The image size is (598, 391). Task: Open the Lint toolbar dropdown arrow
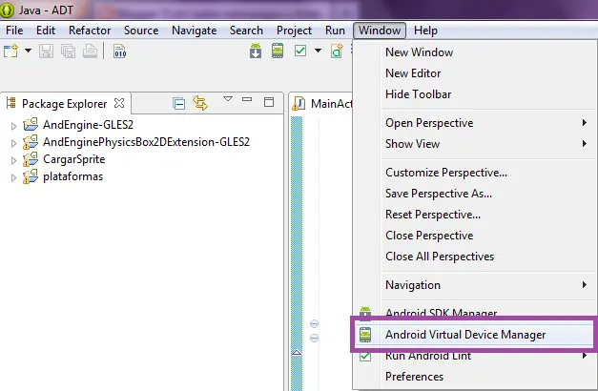coord(318,51)
